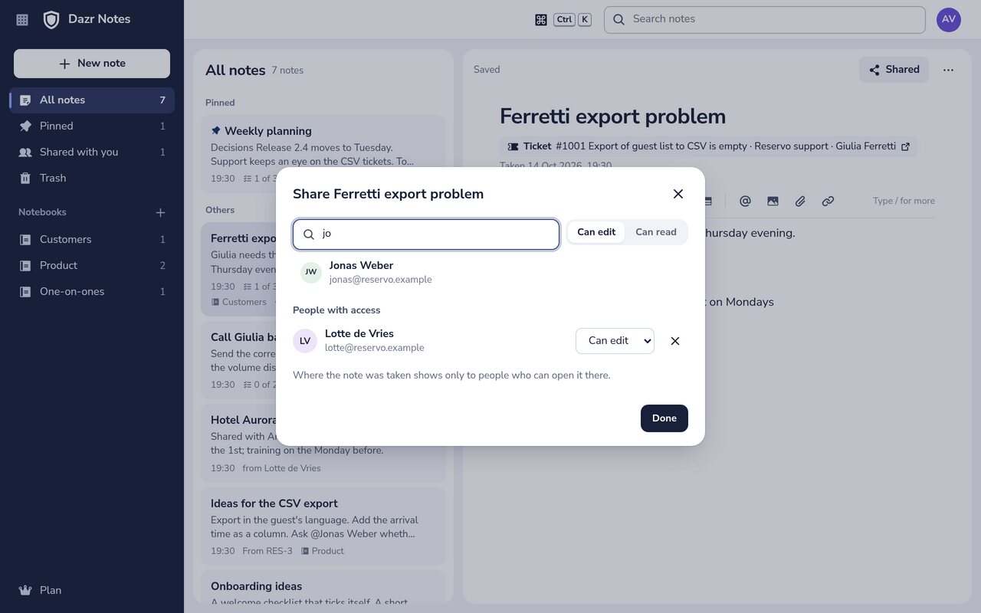Click the Done button
The image size is (981, 613).
pos(664,418)
